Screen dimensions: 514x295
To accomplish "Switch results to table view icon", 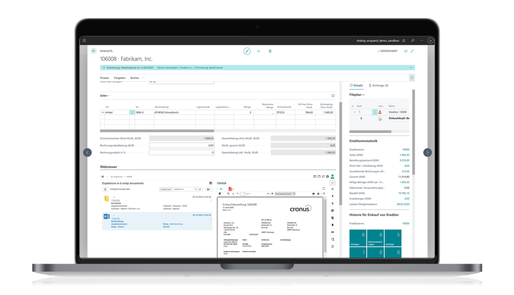I will coord(211,183).
